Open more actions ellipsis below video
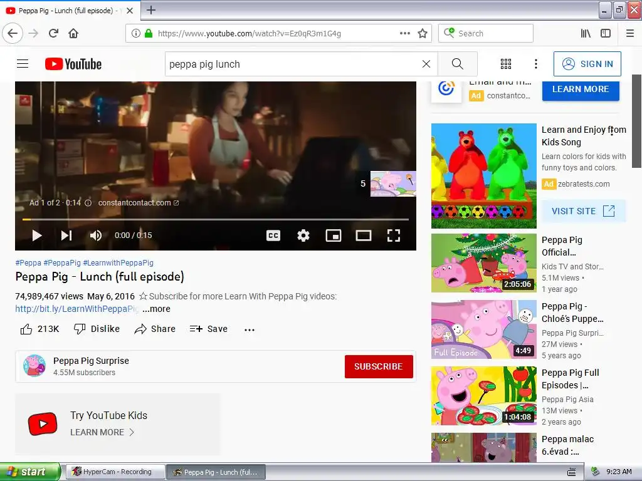Screen dimensions: 642x481 click(x=250, y=329)
